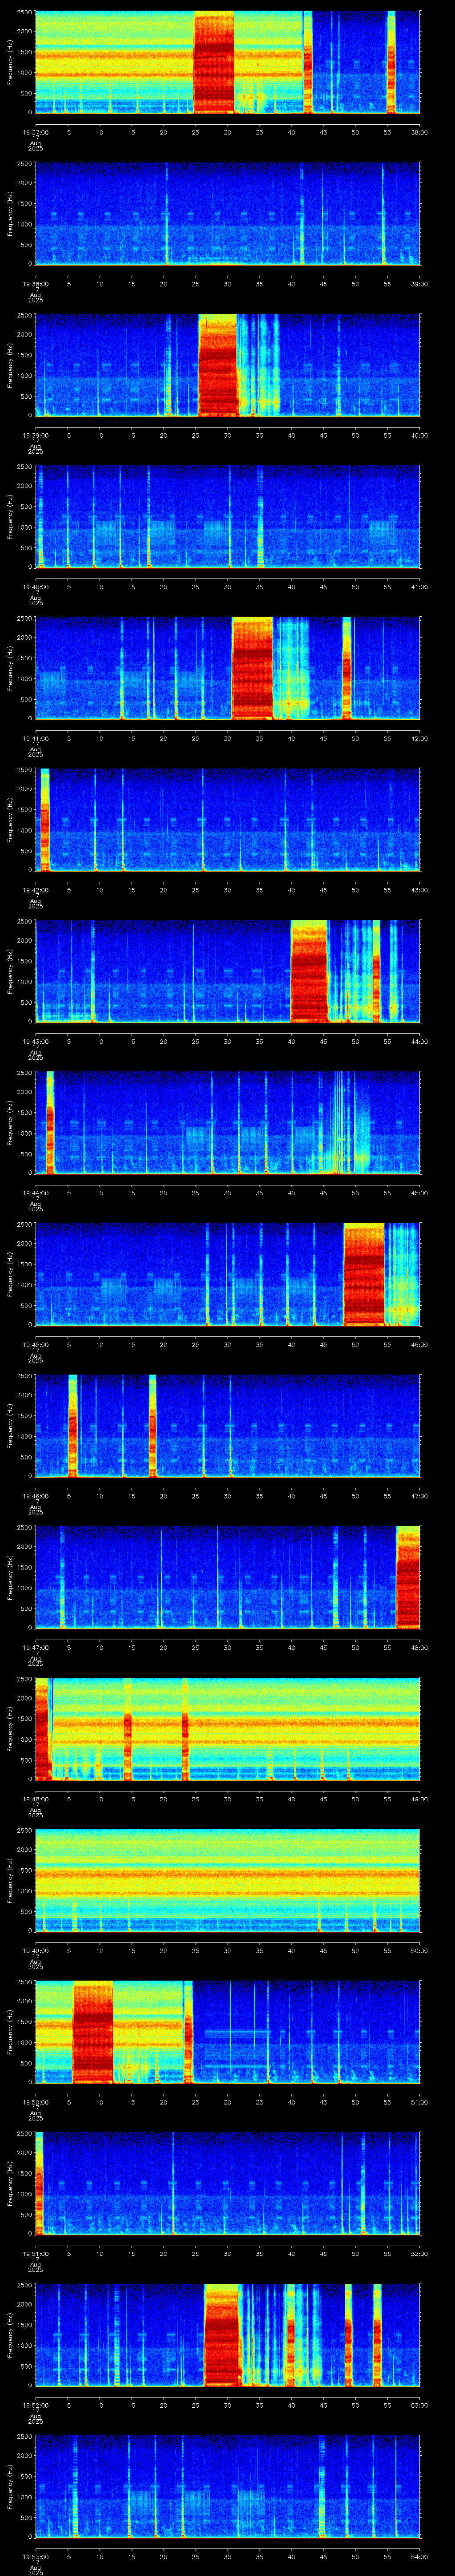
Task: Open the spectrogram panel starting at 19:44:00
Action: point(228,1123)
